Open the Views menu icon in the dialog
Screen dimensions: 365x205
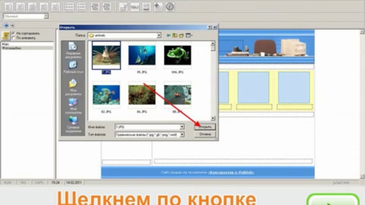[189, 35]
